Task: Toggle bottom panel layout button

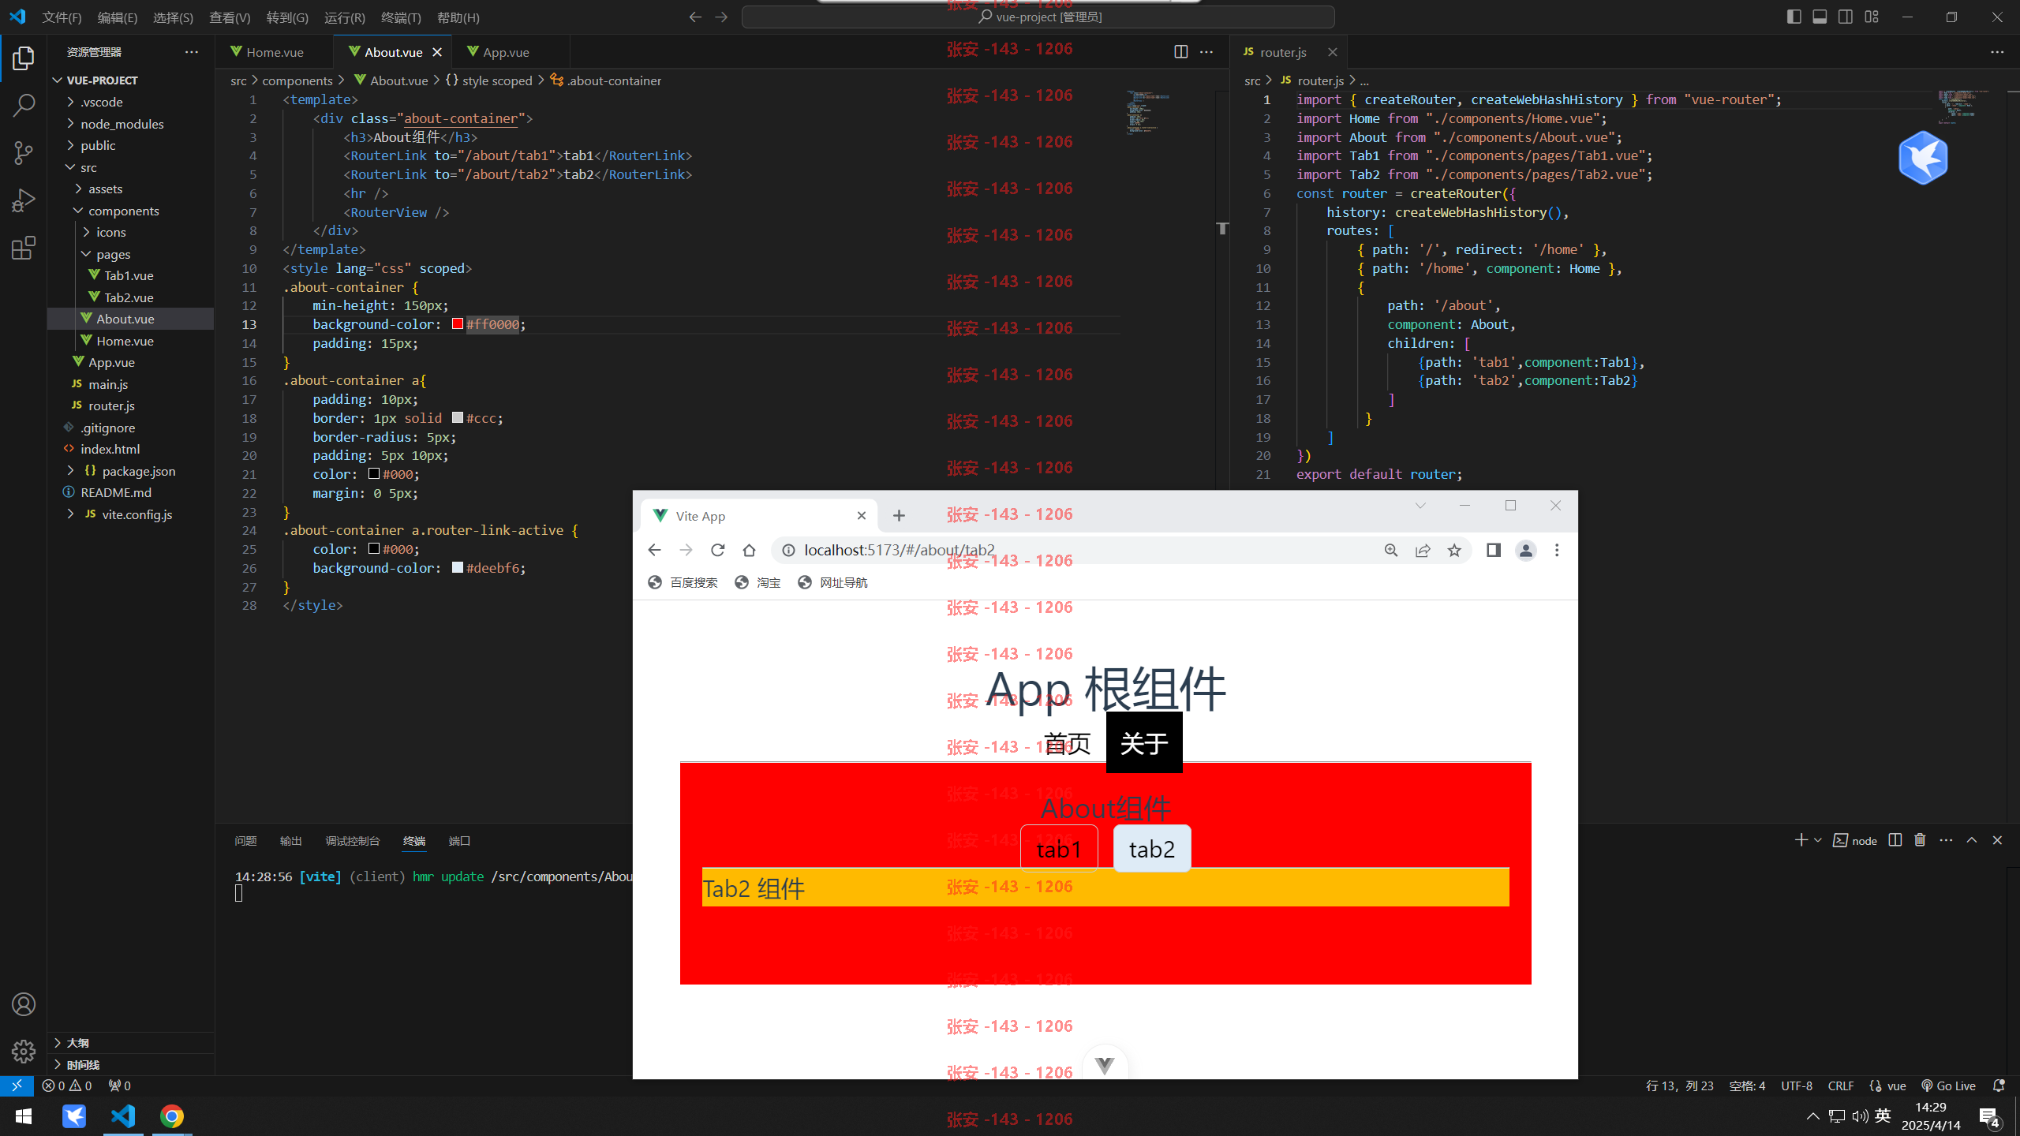Action: [x=1820, y=17]
